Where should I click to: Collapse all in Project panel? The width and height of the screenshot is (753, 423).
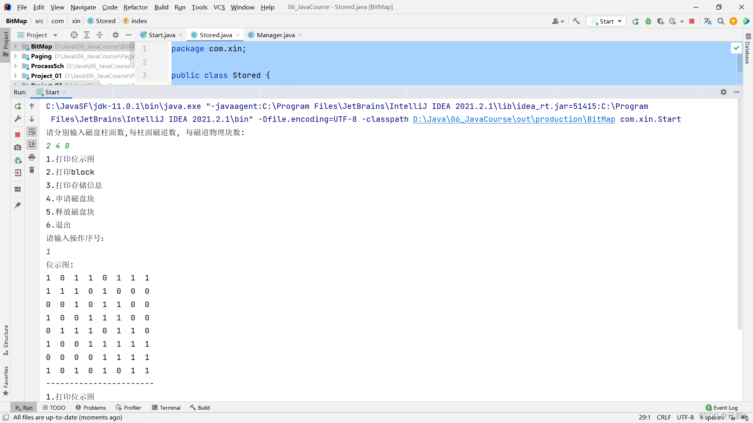tap(100, 35)
